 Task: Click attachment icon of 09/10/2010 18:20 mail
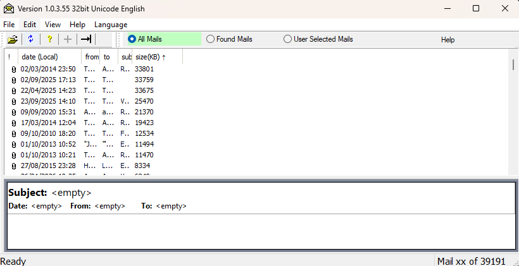[x=13, y=134]
